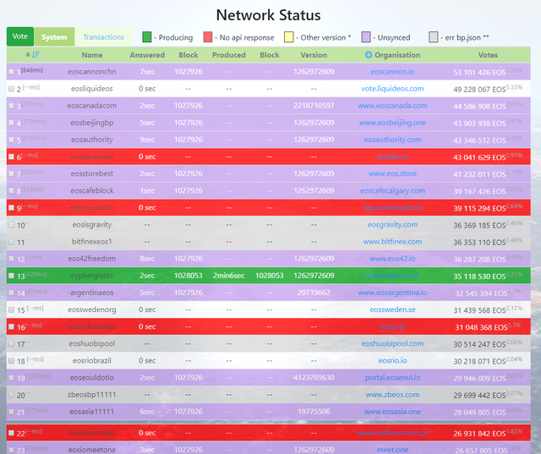Open the eosauthority.com link
Screen dimensions: 541x454
pos(392,139)
